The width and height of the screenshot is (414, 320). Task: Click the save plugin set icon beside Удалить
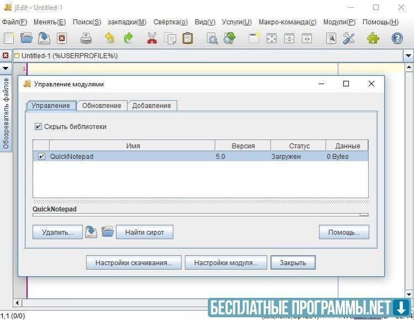click(x=91, y=232)
